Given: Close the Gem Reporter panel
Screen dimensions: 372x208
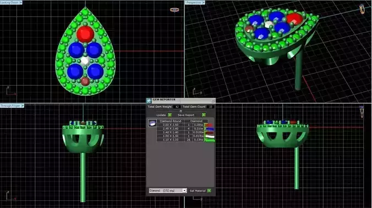Looking at the screenshot, I should pyautogui.click(x=213, y=100).
